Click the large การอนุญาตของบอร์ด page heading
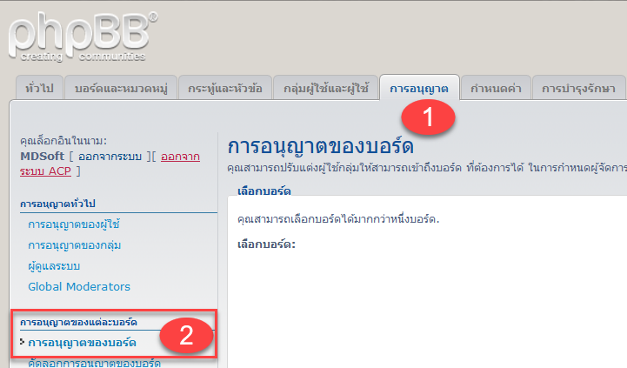 [x=319, y=145]
